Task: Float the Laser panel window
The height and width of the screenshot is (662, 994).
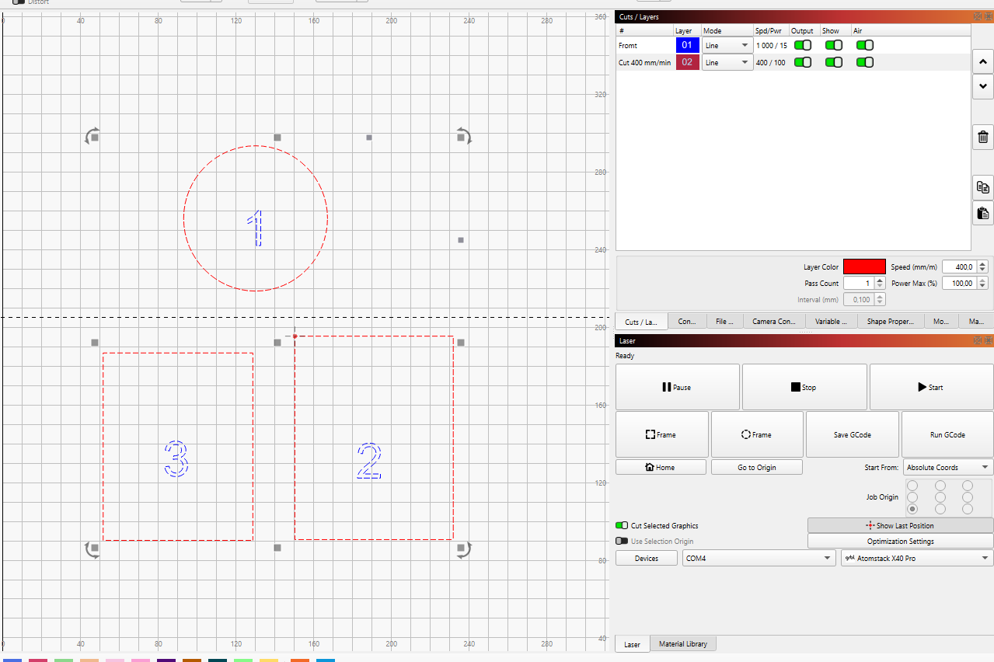Action: pos(978,340)
